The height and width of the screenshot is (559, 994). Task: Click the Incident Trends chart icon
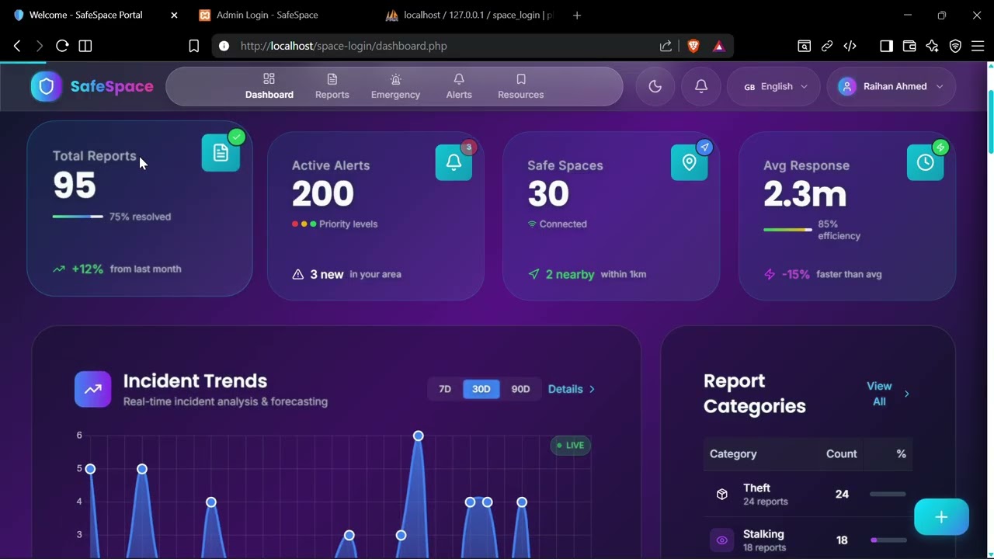tap(92, 389)
